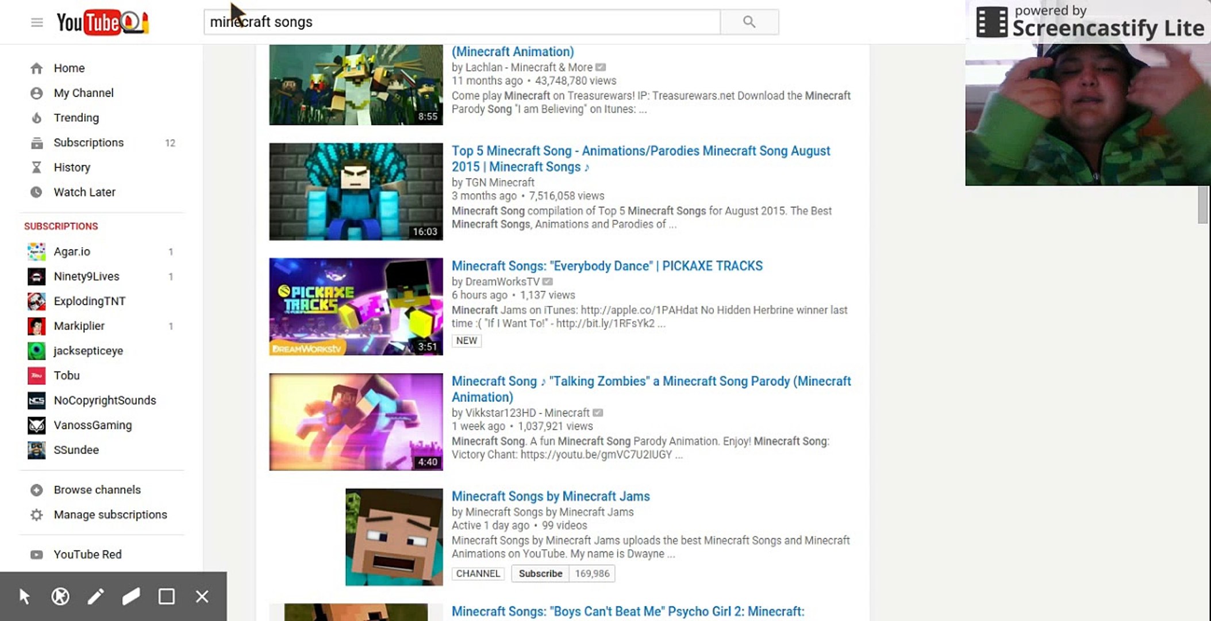
Task: Open History in the sidebar
Action: [72, 167]
